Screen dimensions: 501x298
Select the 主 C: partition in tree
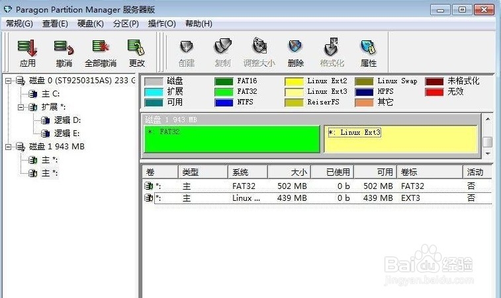click(x=50, y=94)
